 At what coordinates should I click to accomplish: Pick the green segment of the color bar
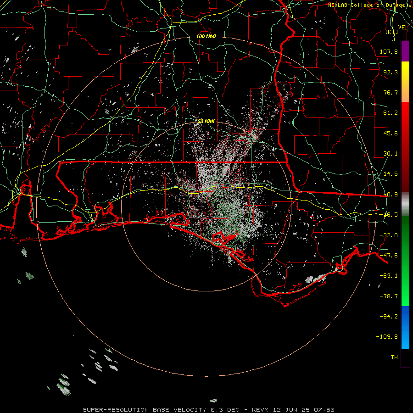(x=405, y=261)
